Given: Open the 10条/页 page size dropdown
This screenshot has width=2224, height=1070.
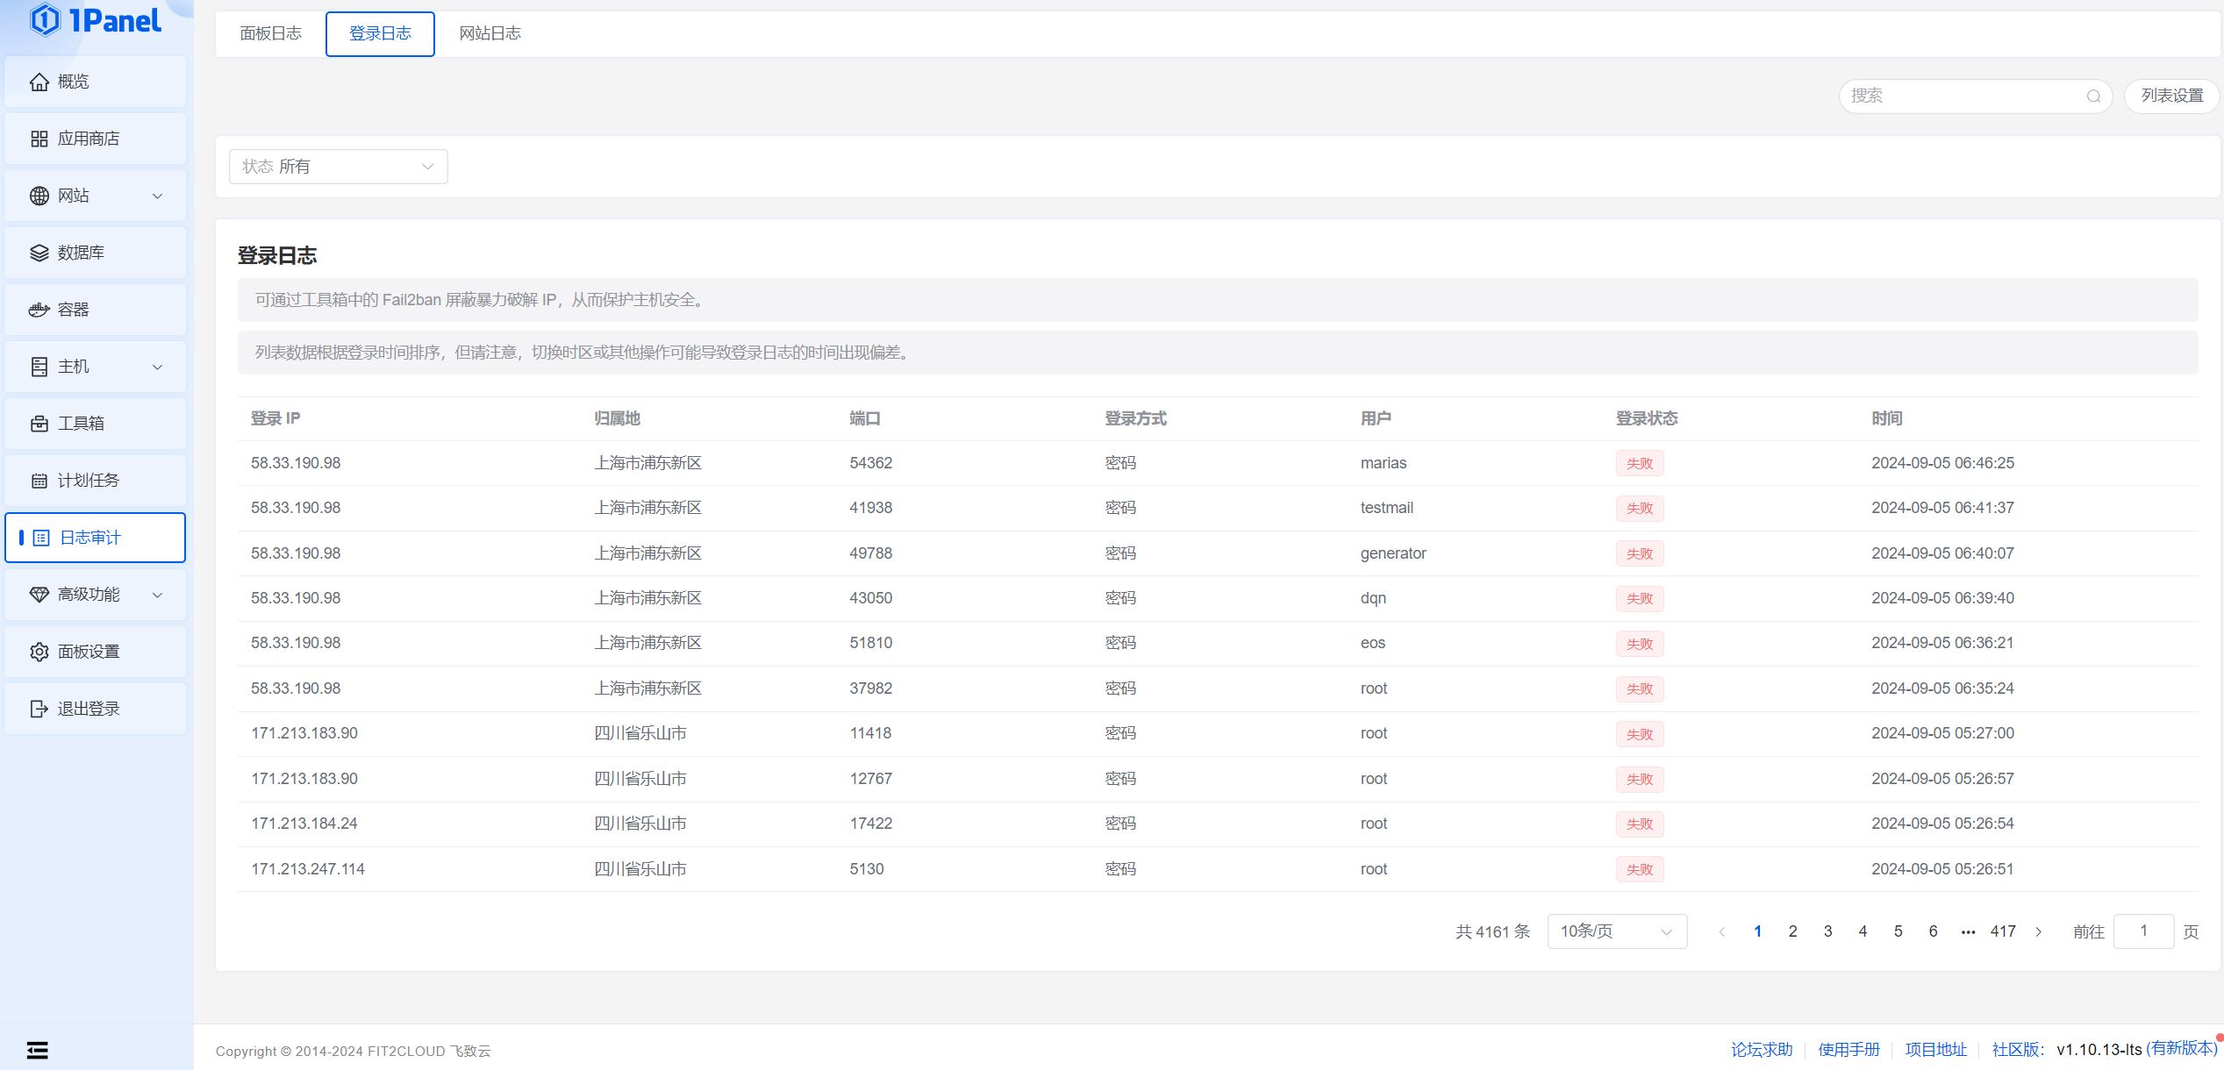Looking at the screenshot, I should pyautogui.click(x=1617, y=931).
